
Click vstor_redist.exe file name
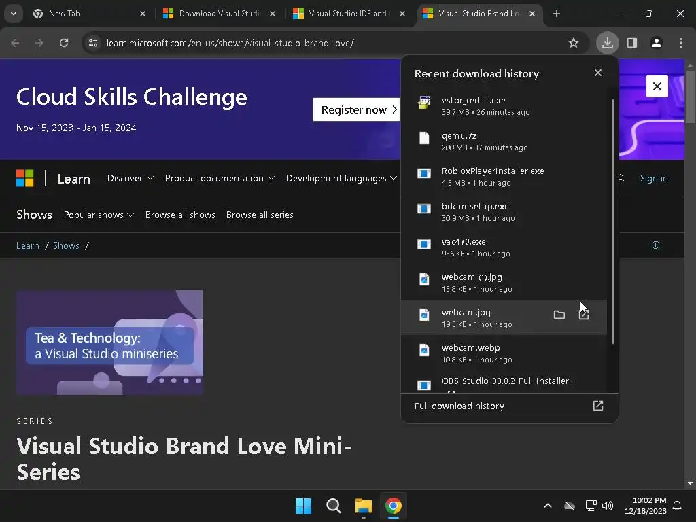point(473,101)
